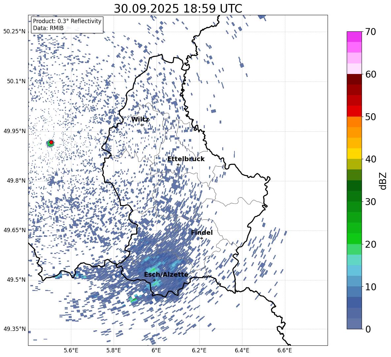Click the red radar site marker
This screenshot has height=357, width=391.
(x=51, y=142)
